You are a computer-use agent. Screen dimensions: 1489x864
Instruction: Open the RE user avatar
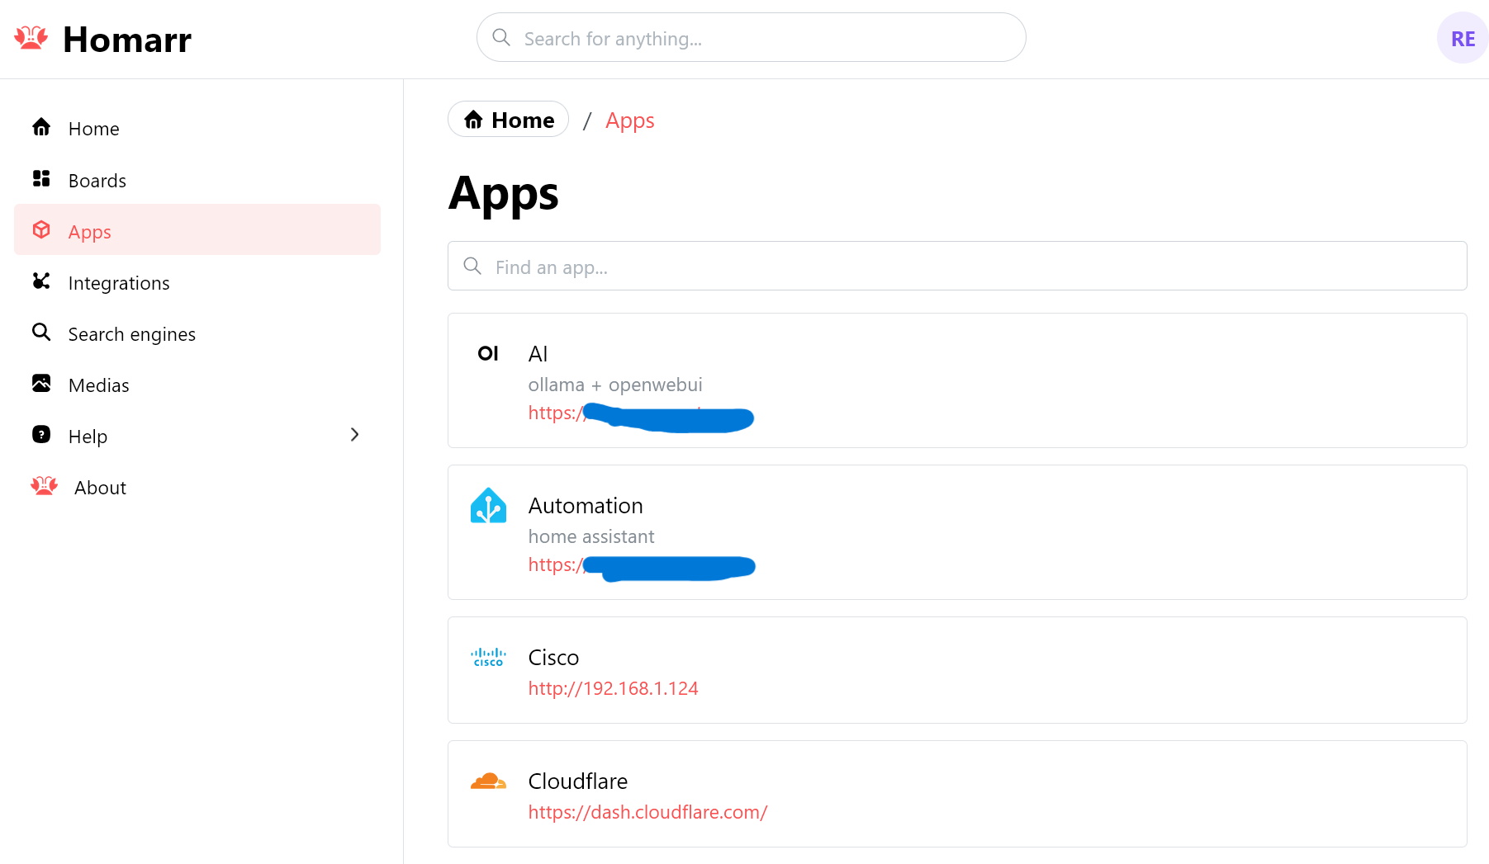(1463, 37)
